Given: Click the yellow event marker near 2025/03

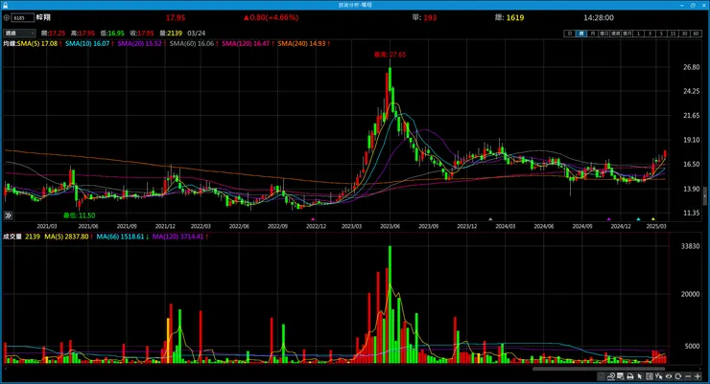Looking at the screenshot, I should click(653, 219).
